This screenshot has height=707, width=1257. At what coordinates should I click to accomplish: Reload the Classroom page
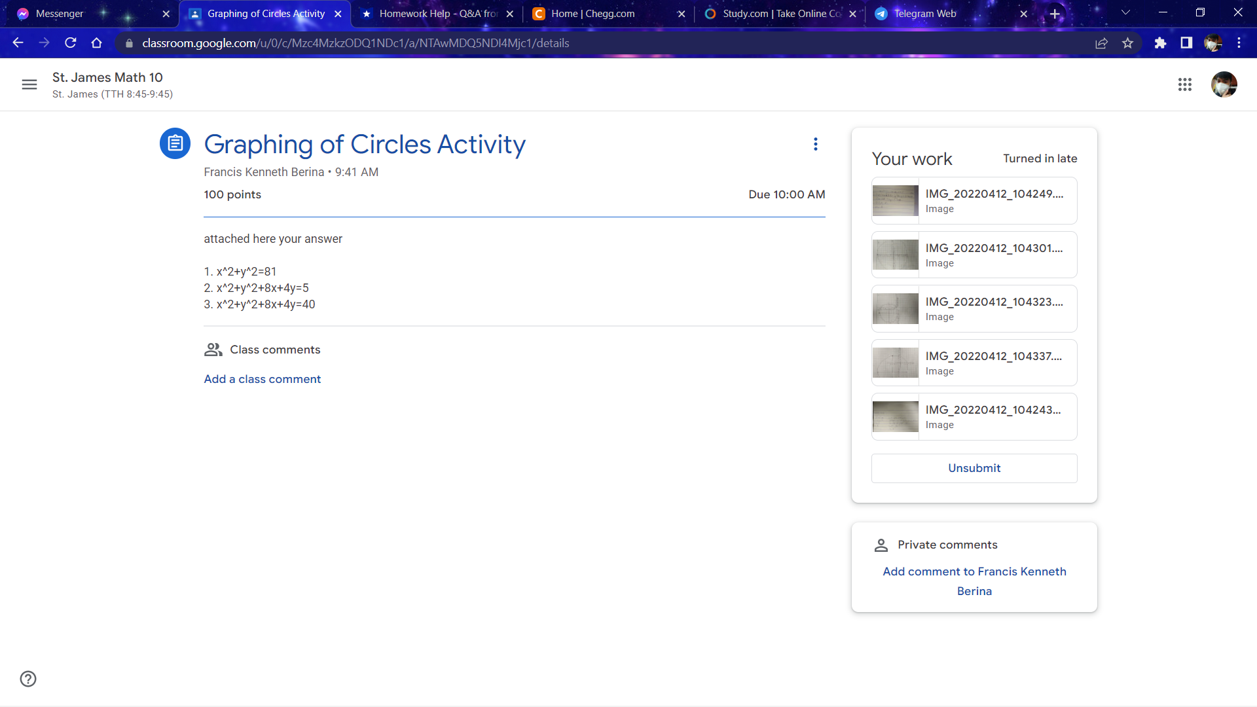pyautogui.click(x=70, y=43)
